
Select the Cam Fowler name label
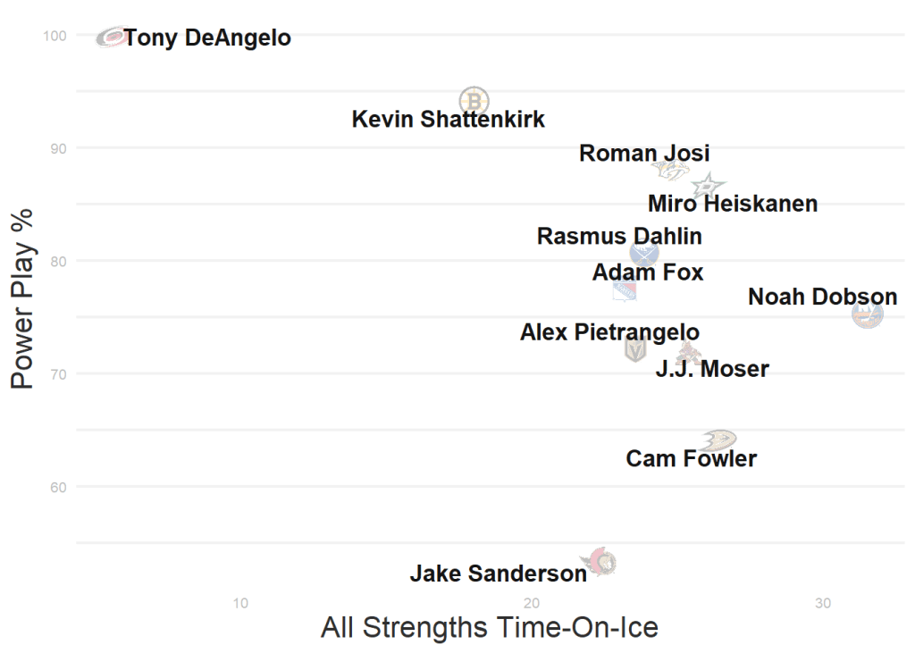[691, 459]
